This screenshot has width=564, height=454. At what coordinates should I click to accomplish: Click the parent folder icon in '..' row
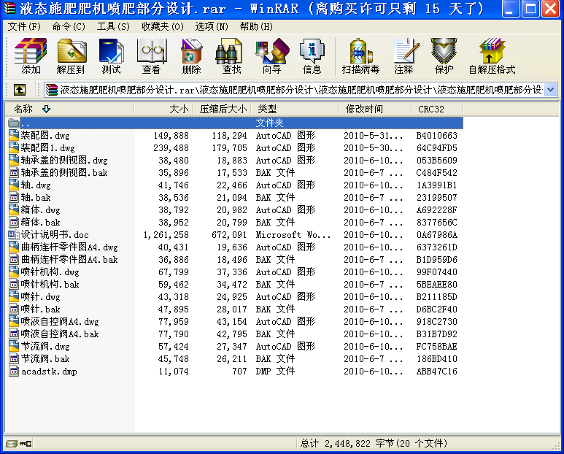14,123
